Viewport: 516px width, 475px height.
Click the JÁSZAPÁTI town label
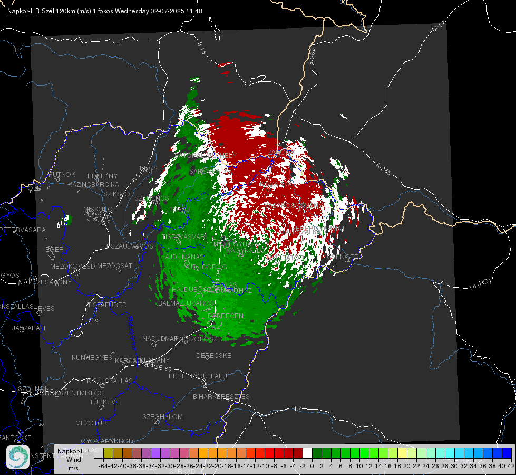tap(28, 328)
